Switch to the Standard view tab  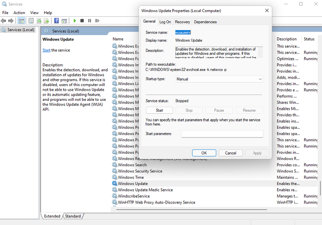tap(73, 216)
